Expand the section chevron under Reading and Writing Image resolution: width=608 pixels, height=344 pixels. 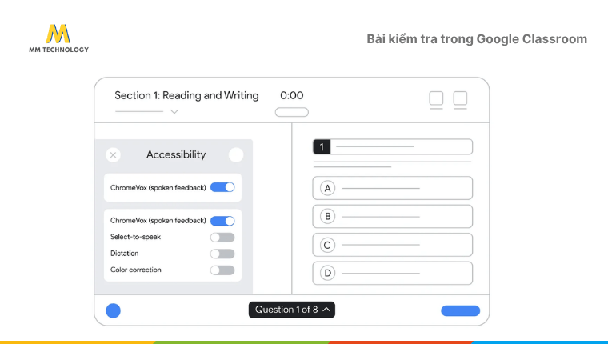[x=174, y=112]
